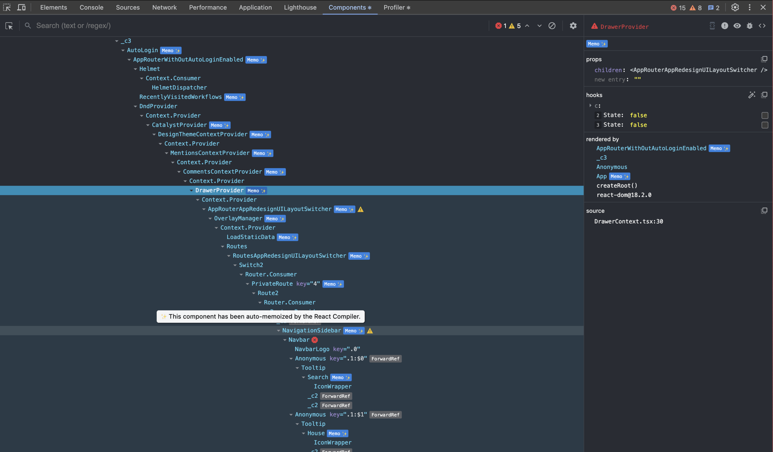
Task: Open the component tree settings gear
Action: [573, 26]
